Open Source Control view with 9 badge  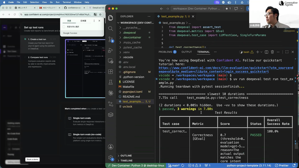pos(111,39)
